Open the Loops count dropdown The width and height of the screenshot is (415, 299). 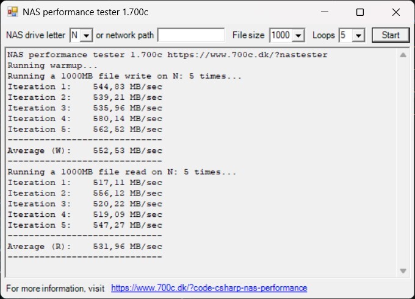pos(358,35)
